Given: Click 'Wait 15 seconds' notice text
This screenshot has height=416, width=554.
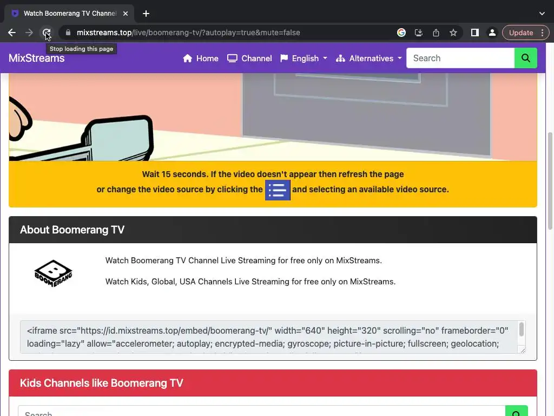Looking at the screenshot, I should pyautogui.click(x=273, y=174).
